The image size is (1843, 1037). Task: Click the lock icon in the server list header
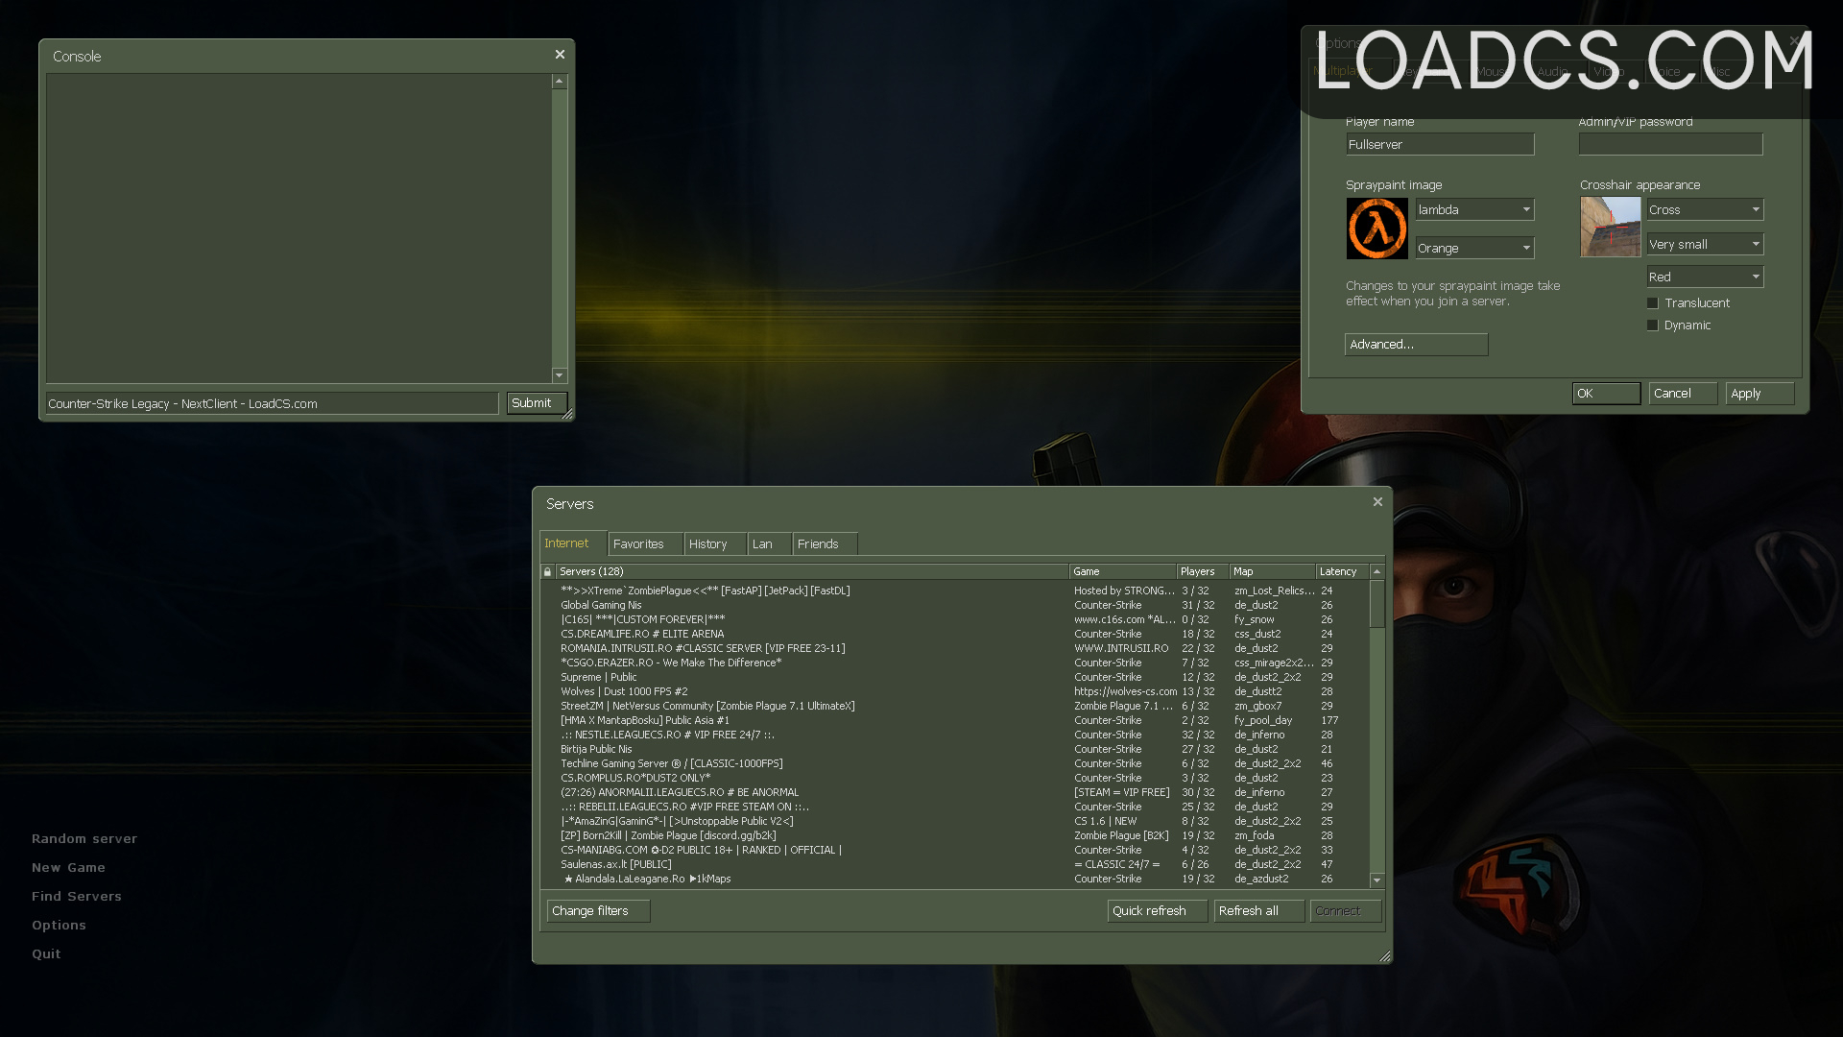tap(547, 571)
